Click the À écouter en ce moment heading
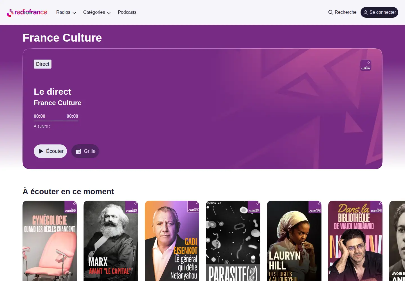The height and width of the screenshot is (281, 405). point(68,192)
